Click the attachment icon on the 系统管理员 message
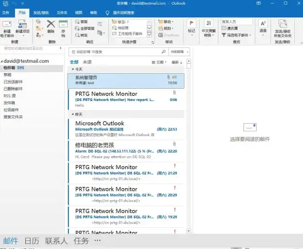 [169, 77]
